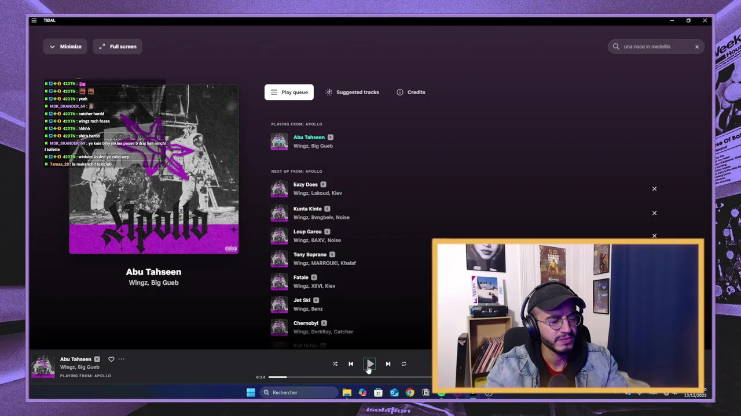Remove Kunta Kinte from the queue

(x=655, y=213)
